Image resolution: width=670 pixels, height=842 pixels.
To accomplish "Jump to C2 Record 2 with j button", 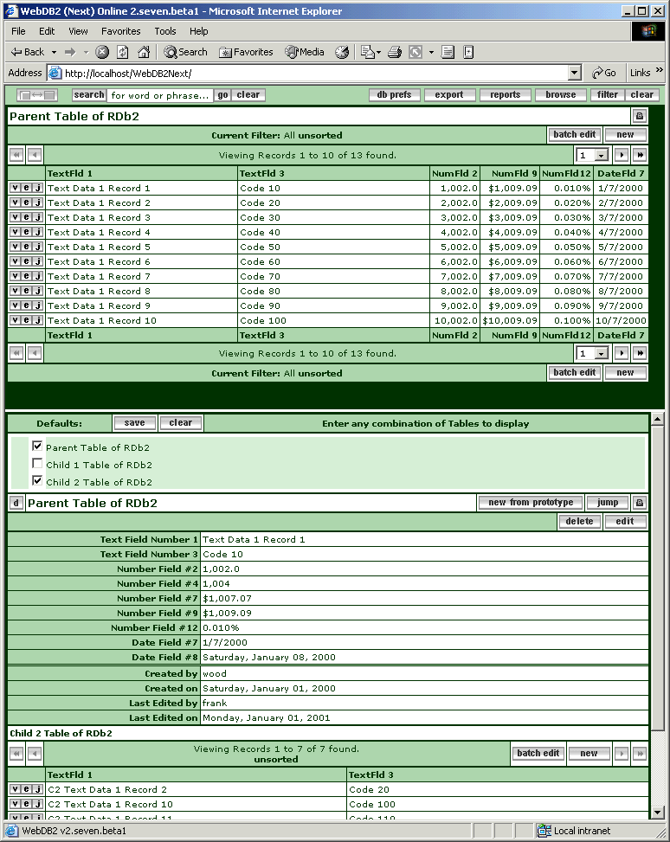I will click(x=37, y=789).
